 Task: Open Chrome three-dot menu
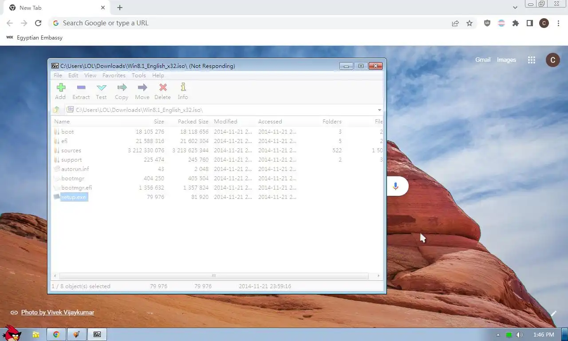click(x=558, y=23)
